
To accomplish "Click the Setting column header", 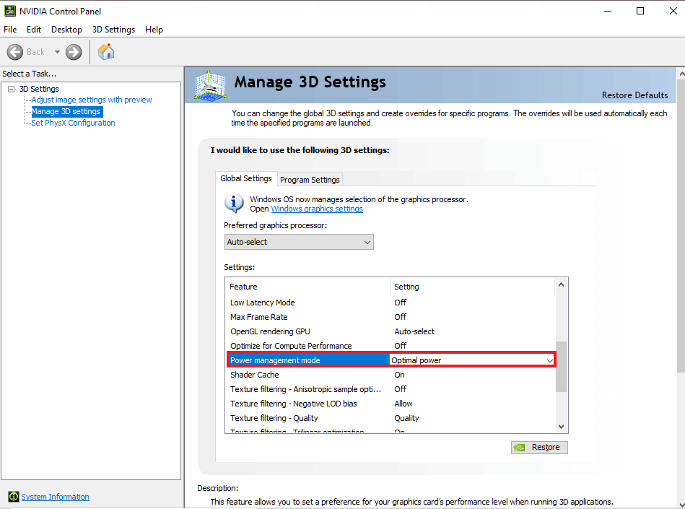I will point(472,287).
